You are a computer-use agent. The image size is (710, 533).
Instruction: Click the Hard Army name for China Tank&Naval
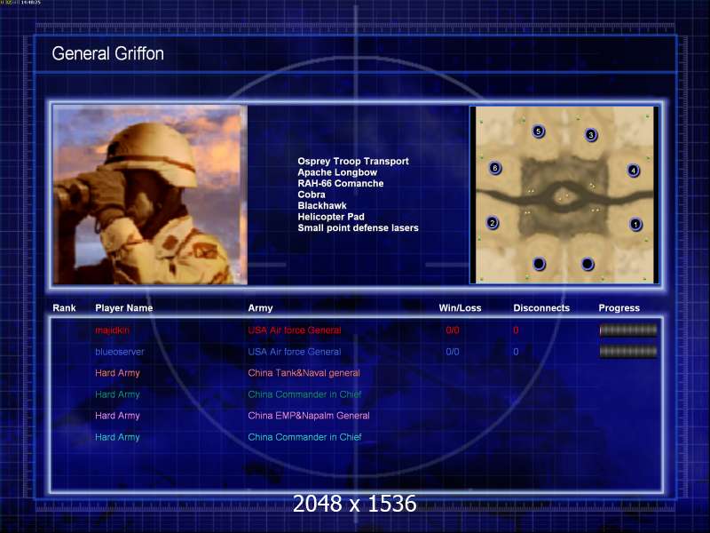117,373
